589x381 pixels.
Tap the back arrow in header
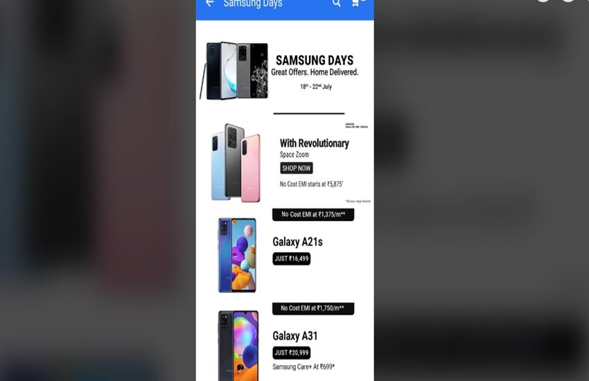[x=209, y=3]
